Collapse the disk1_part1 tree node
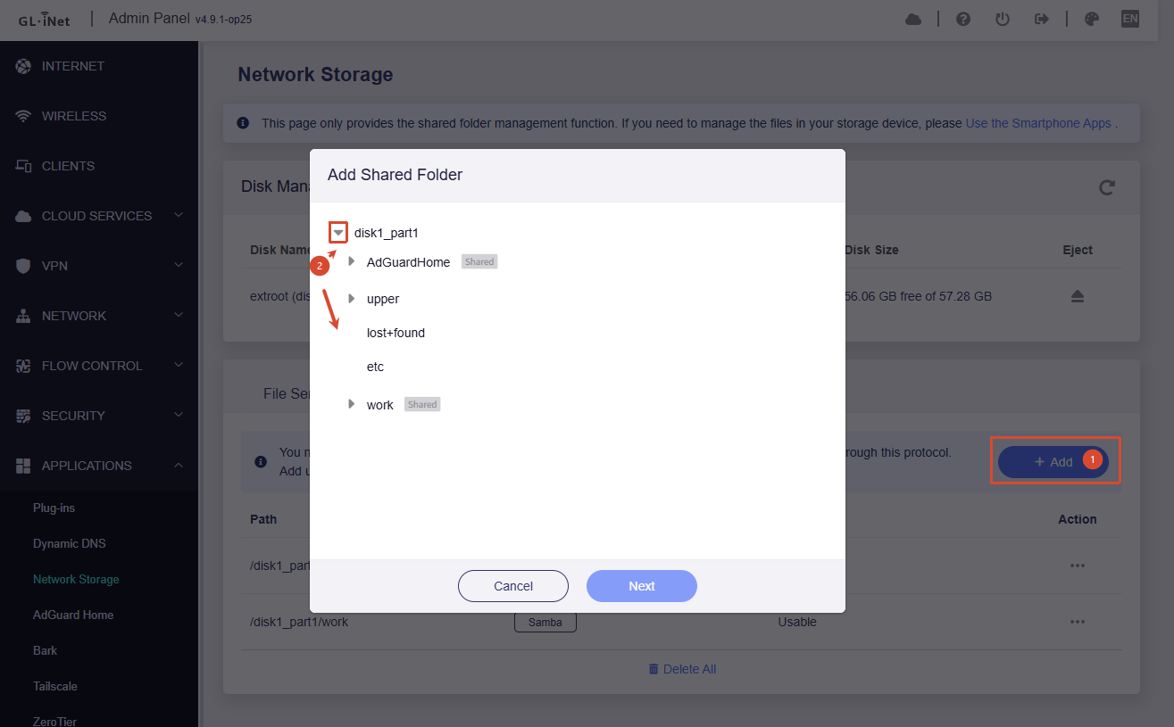The height and width of the screenshot is (727, 1174). coord(338,233)
